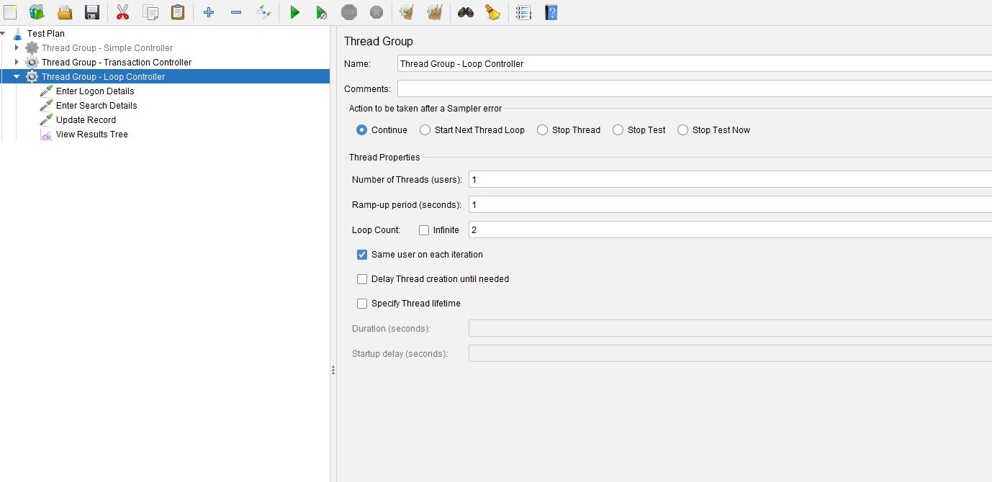Enable the Infinite loop count checkbox
Image resolution: width=992 pixels, height=482 pixels.
pos(423,229)
